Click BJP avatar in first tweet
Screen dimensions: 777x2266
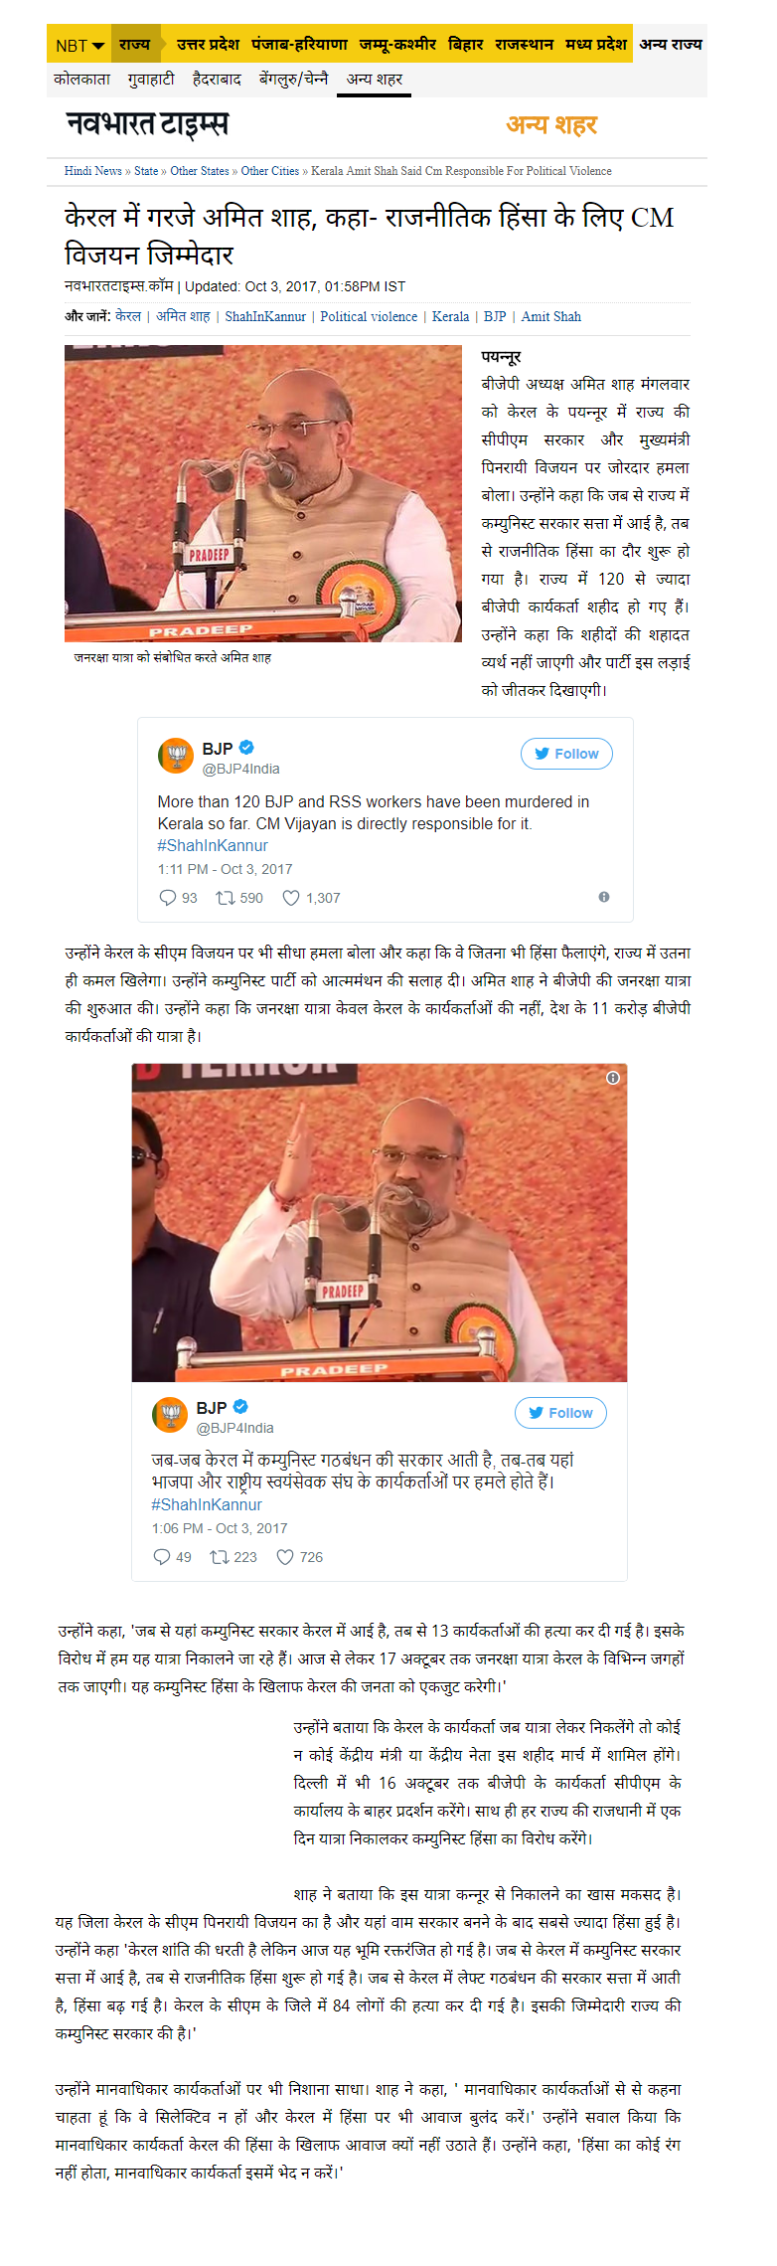click(x=176, y=756)
